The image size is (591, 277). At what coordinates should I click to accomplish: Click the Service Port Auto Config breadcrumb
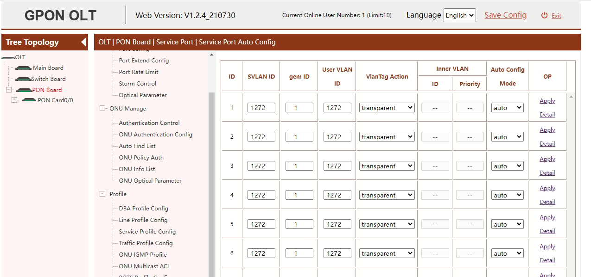click(x=237, y=42)
